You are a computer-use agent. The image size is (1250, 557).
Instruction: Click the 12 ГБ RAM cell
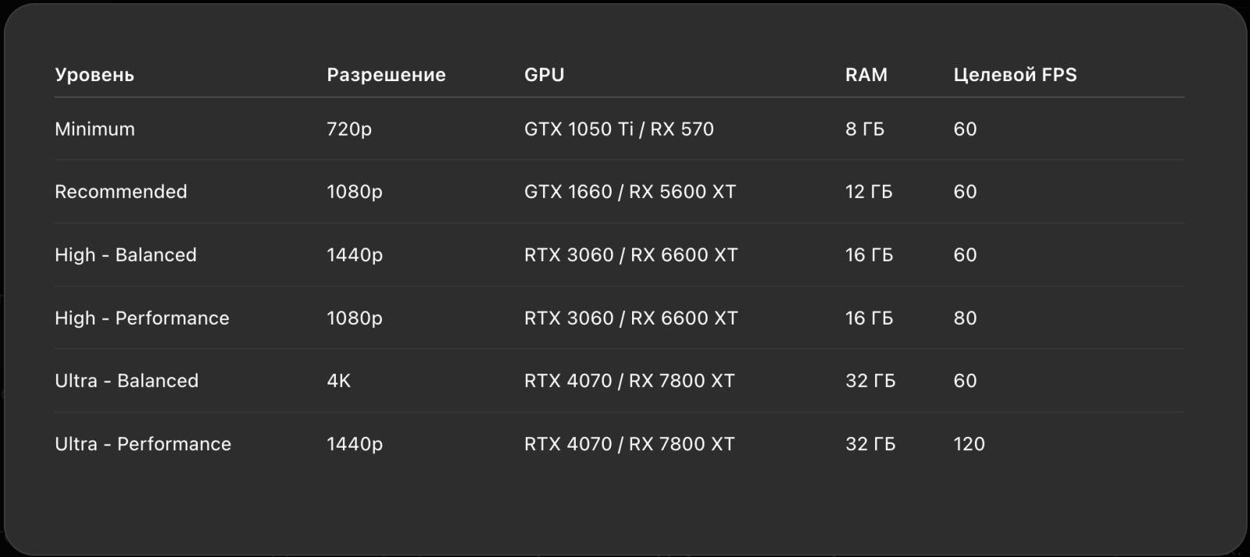coord(869,192)
